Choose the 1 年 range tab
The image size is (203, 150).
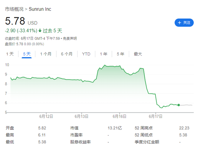tap(104, 54)
